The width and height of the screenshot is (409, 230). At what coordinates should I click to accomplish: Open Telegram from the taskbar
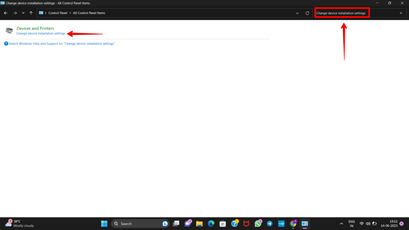pyautogui.click(x=270, y=224)
